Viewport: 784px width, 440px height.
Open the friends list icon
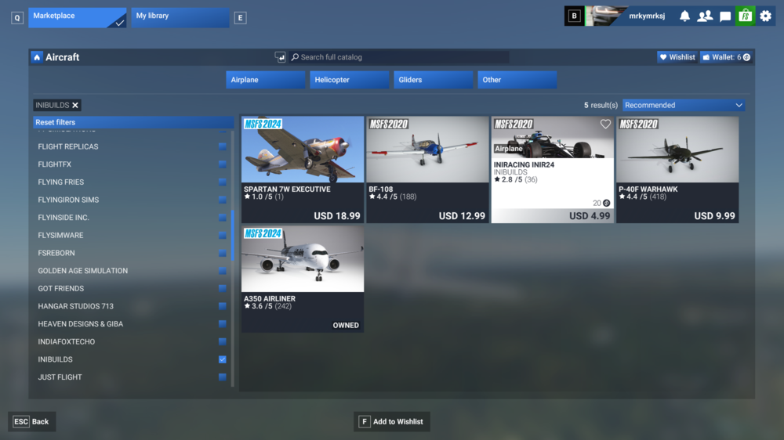click(705, 16)
